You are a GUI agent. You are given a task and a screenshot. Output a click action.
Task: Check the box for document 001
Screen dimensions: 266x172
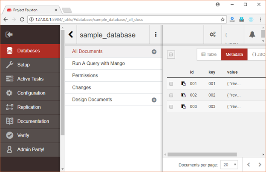click(171, 84)
